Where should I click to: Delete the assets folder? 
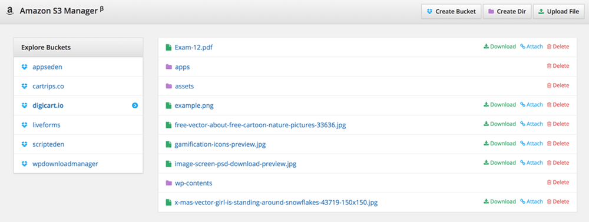[x=558, y=85]
